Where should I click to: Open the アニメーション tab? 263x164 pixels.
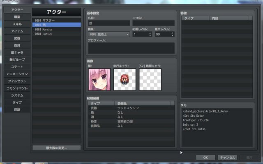(x=17, y=74)
